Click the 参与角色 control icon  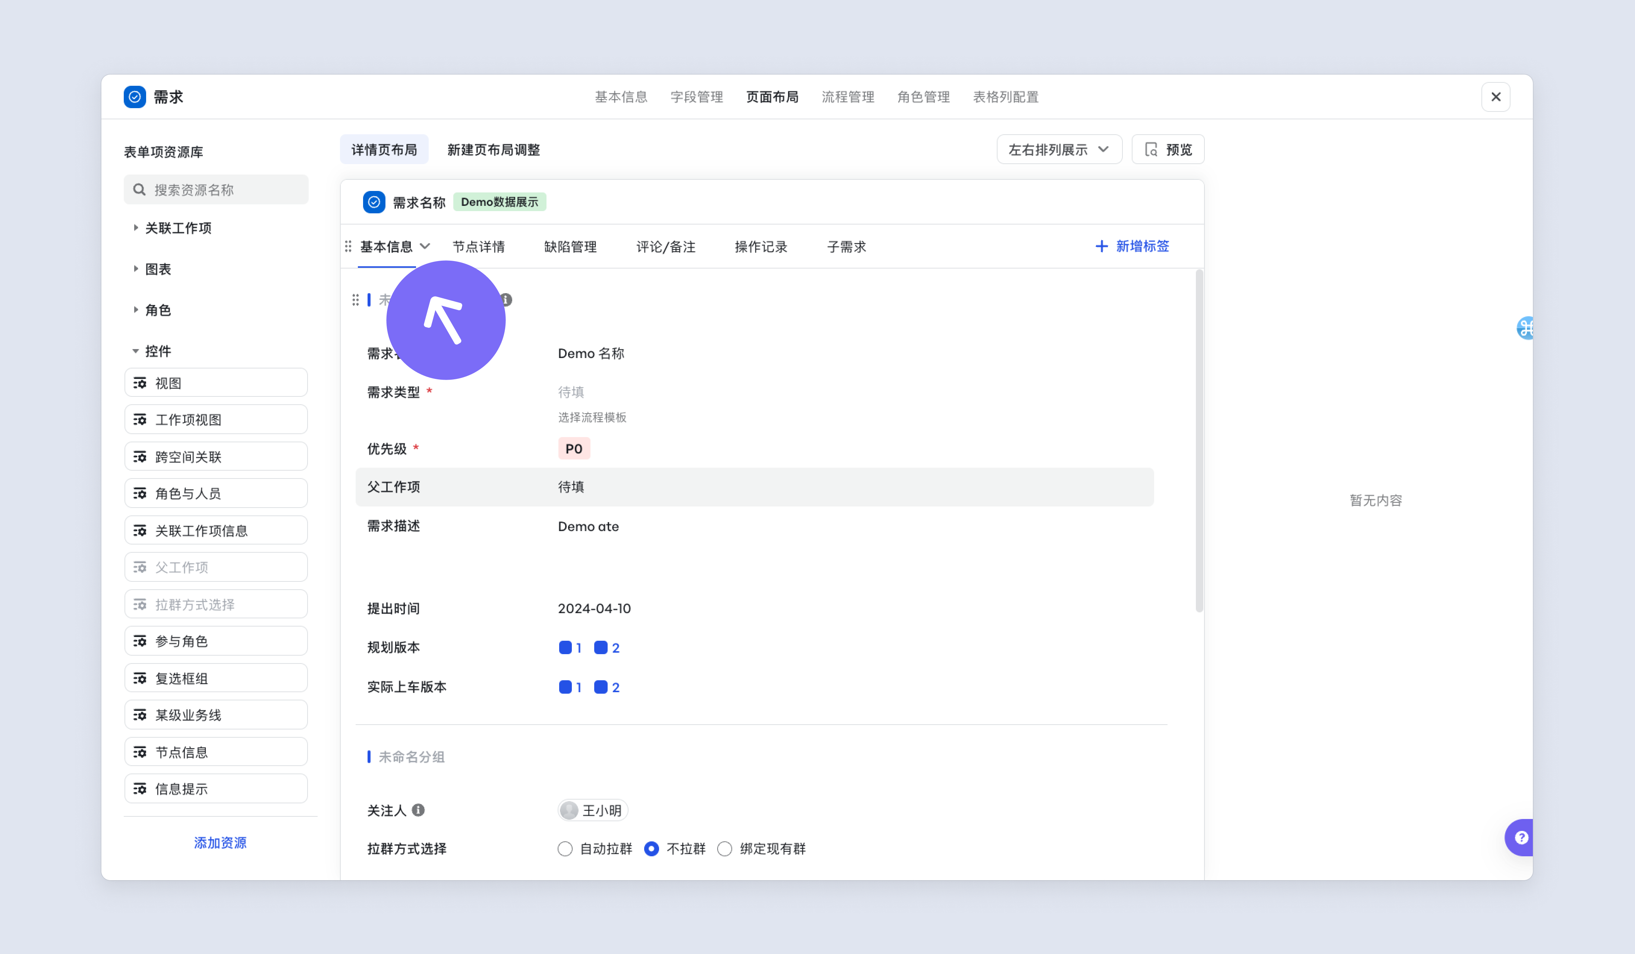[139, 641]
